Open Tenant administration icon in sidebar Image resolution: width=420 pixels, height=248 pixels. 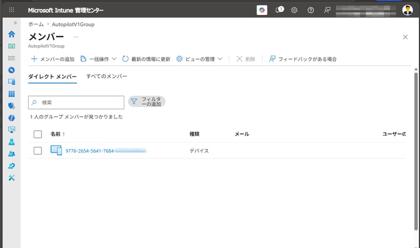coord(12,166)
